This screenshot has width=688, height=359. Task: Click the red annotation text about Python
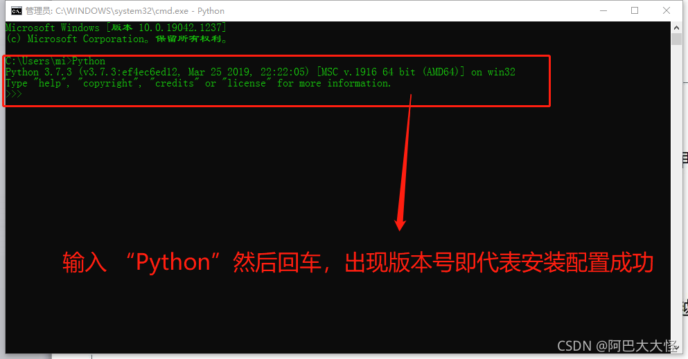(358, 262)
